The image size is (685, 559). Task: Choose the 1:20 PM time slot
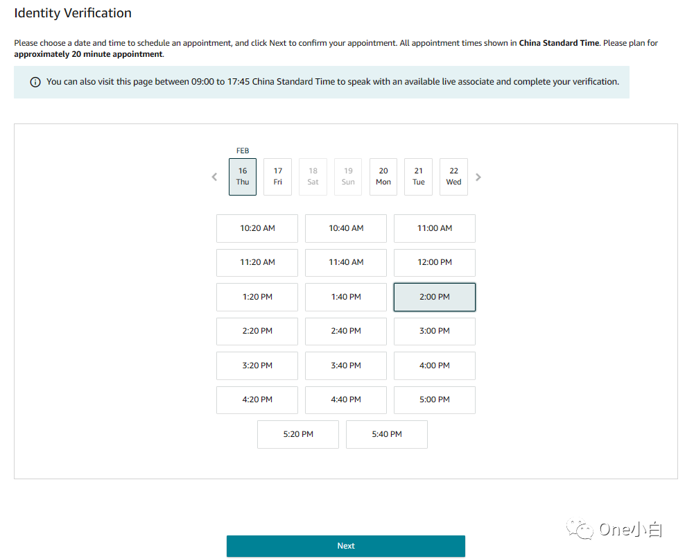pyautogui.click(x=257, y=297)
